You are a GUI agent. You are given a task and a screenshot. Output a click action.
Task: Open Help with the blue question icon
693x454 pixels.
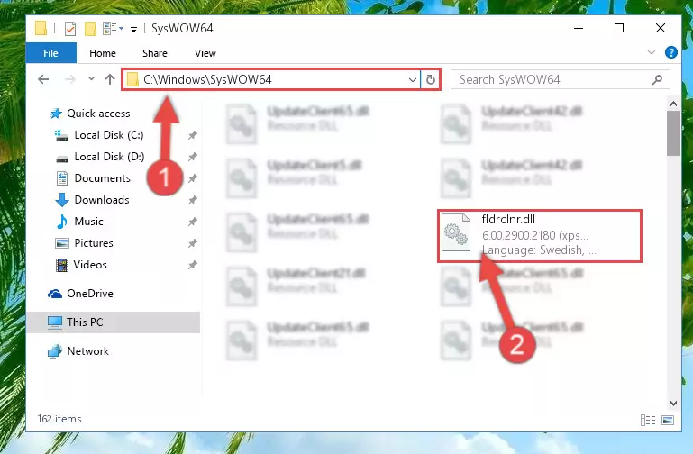(670, 52)
